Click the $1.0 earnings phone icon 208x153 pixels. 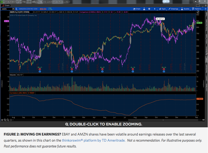pos(72,69)
